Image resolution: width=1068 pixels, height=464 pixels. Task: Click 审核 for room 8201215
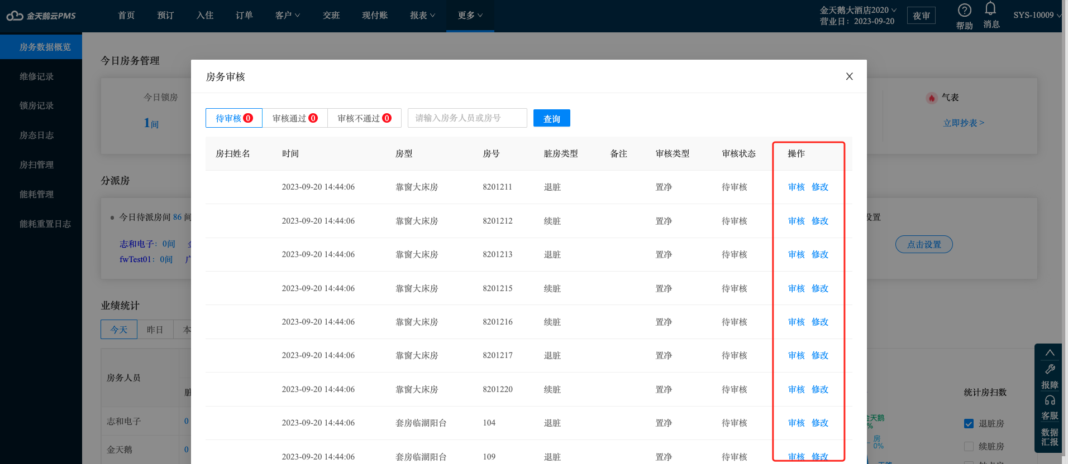797,289
